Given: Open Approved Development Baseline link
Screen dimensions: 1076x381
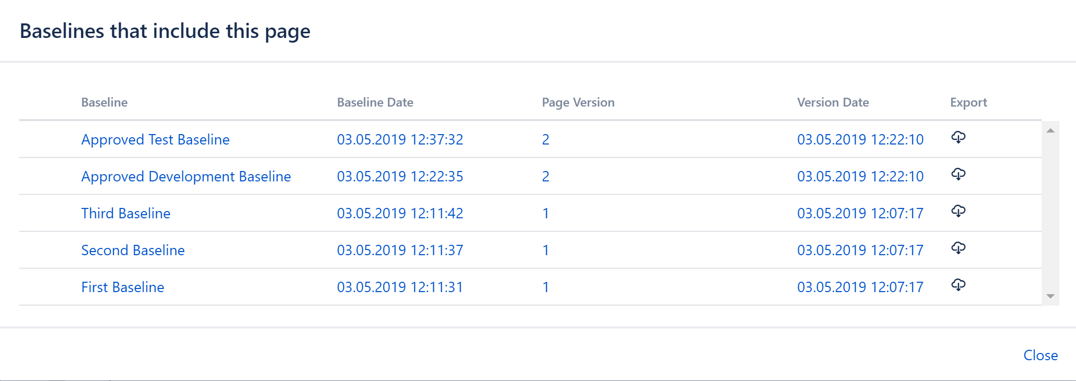Looking at the screenshot, I should [x=186, y=177].
